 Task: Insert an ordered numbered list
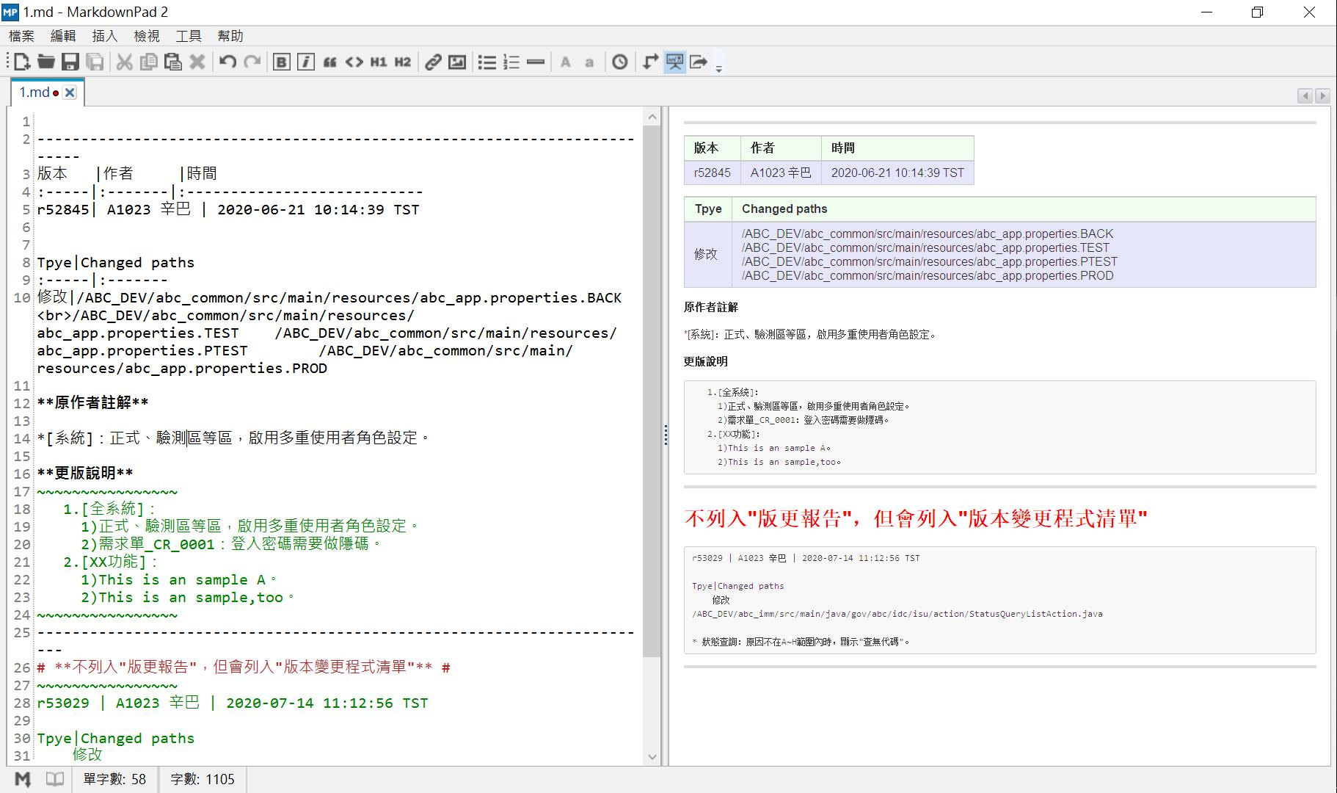511,62
